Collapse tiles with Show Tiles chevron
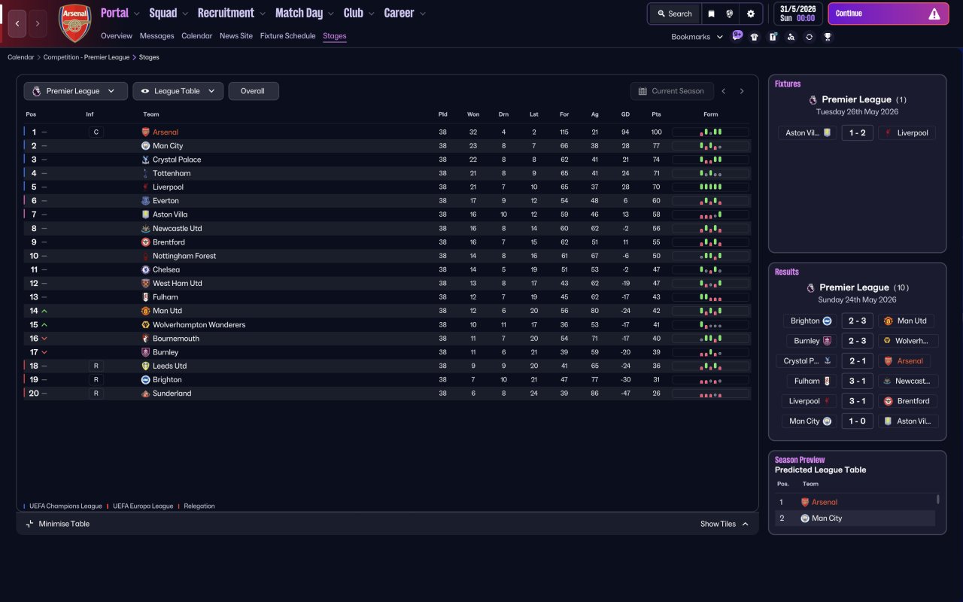 pyautogui.click(x=746, y=524)
